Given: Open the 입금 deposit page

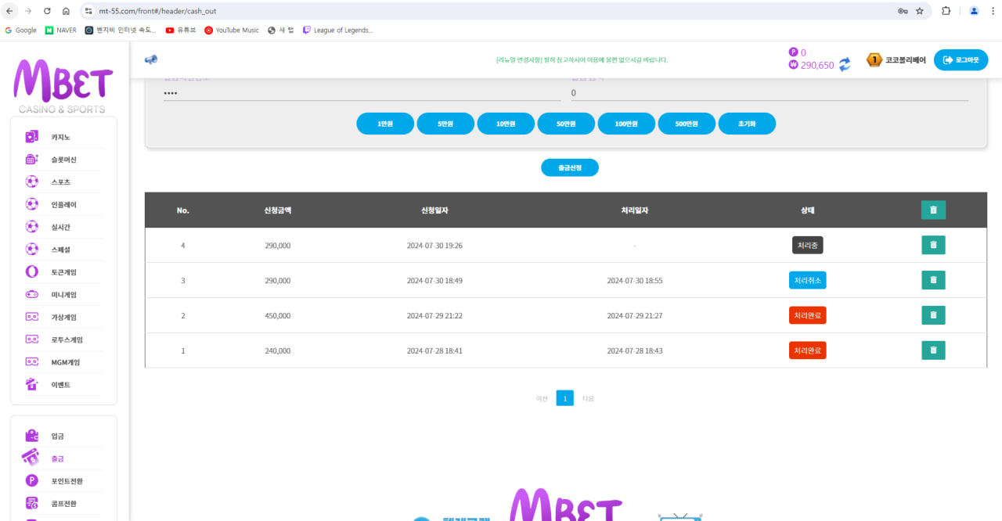Looking at the screenshot, I should pos(57,436).
